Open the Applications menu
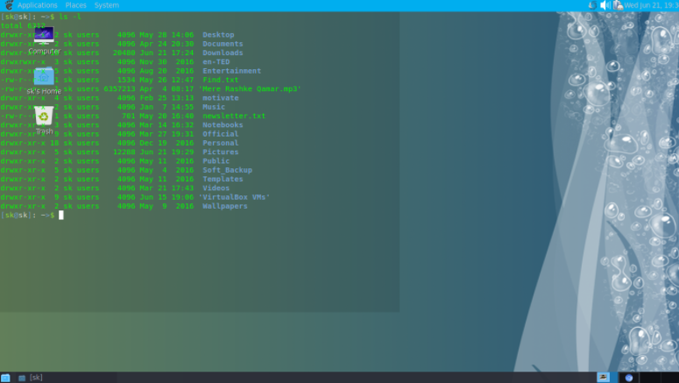The width and height of the screenshot is (679, 383). [x=38, y=5]
